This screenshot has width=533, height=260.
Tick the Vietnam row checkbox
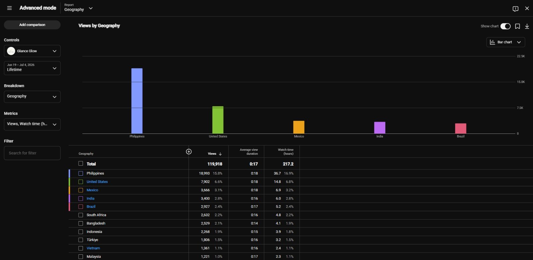pyautogui.click(x=81, y=248)
